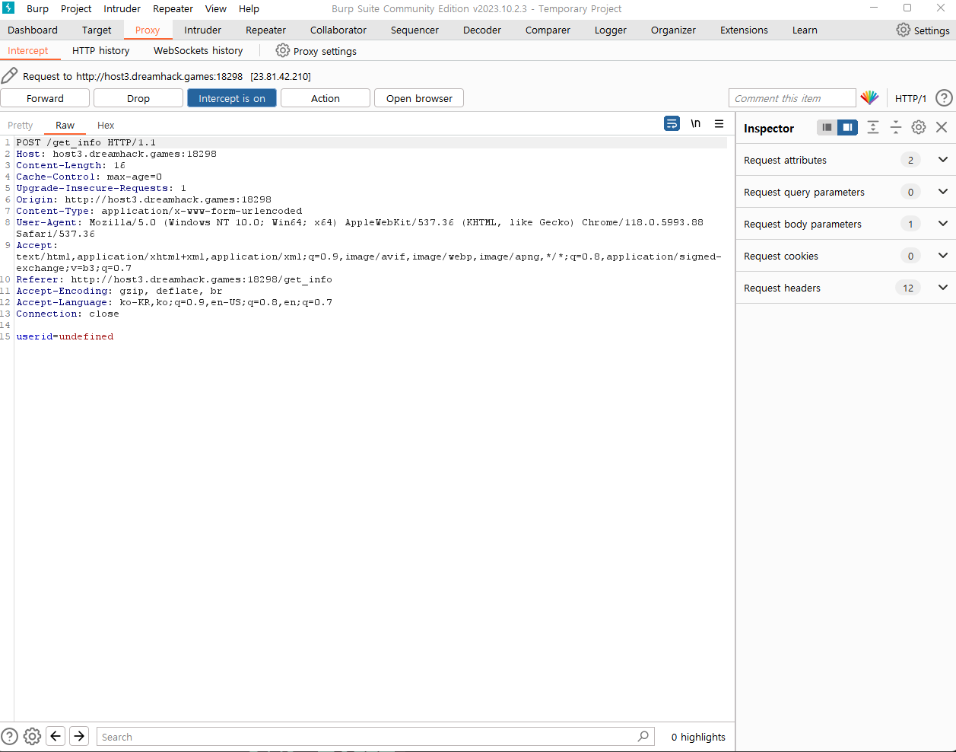The image size is (956, 752).
Task: Click help icon next to search bar
Action: tap(9, 736)
